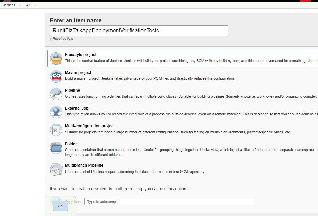The width and height of the screenshot is (318, 216).
Task: Click the Multi-configuration description text
Action: [x=178, y=132]
